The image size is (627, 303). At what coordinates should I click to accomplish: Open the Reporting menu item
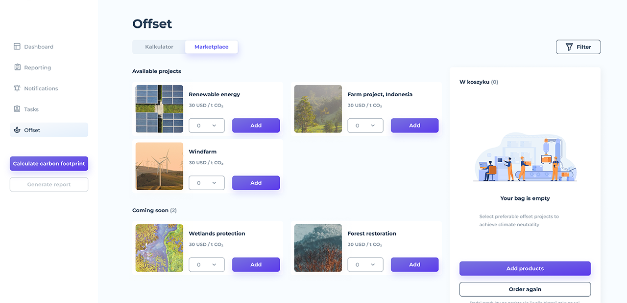point(37,67)
